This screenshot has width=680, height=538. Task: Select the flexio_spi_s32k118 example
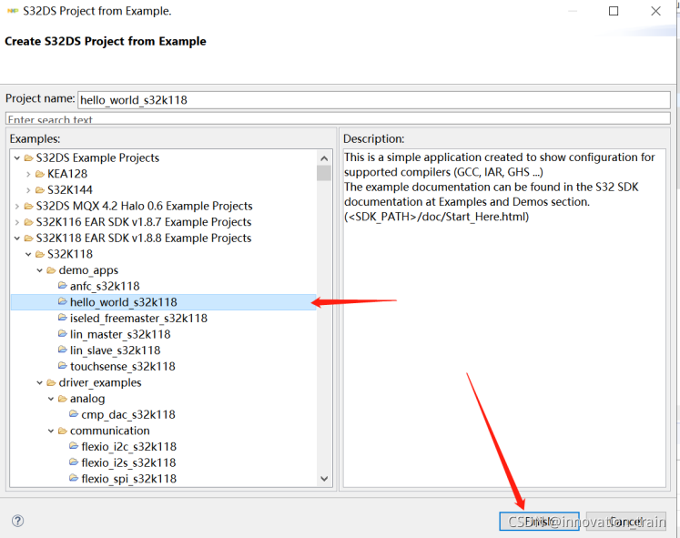tap(128, 479)
